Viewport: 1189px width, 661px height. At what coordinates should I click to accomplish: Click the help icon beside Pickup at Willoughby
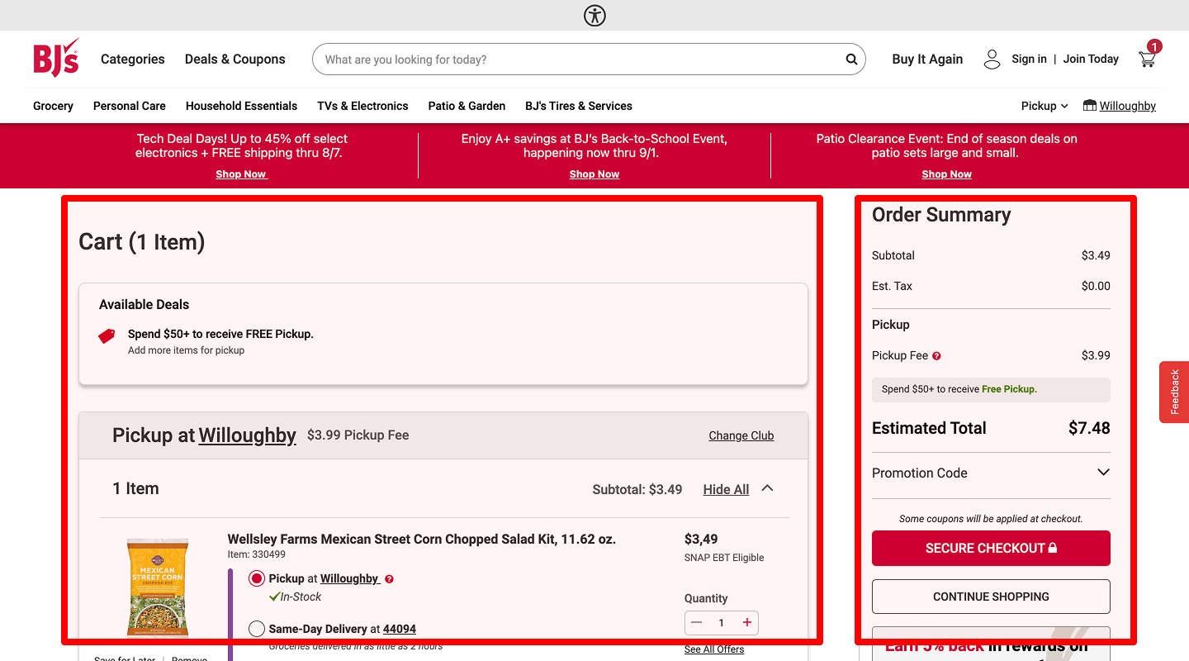[x=390, y=579]
